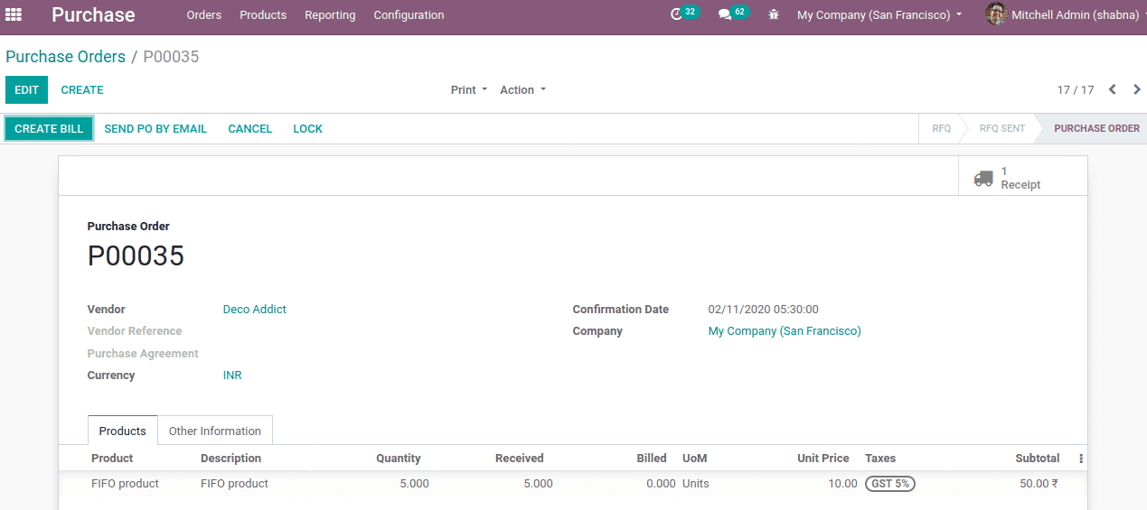Click the Units UoM cell

pyautogui.click(x=696, y=484)
